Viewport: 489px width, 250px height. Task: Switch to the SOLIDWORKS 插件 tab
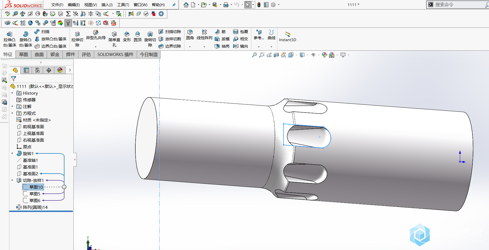115,54
